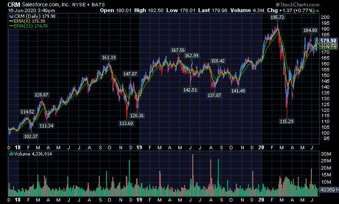Click the 15M volume axis label
The image size is (339, 204).
(326, 175)
